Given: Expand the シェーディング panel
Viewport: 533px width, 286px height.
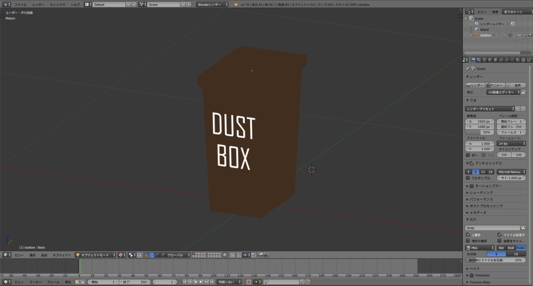Looking at the screenshot, I should point(481,192).
